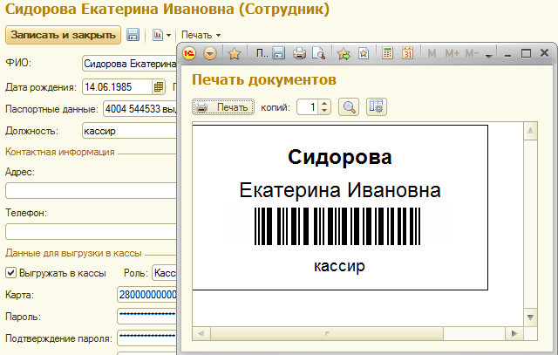Click the scroll up arrow of the print preview
This screenshot has width=558, height=355.
[530, 131]
